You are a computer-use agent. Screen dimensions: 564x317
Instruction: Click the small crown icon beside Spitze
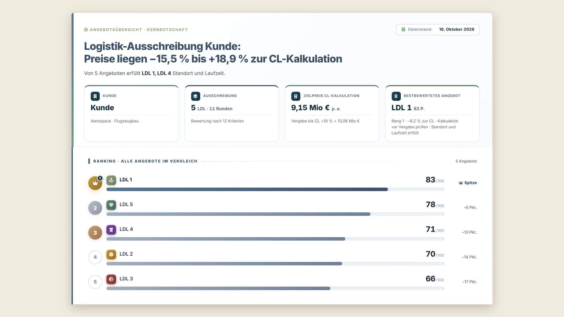pyautogui.click(x=461, y=183)
